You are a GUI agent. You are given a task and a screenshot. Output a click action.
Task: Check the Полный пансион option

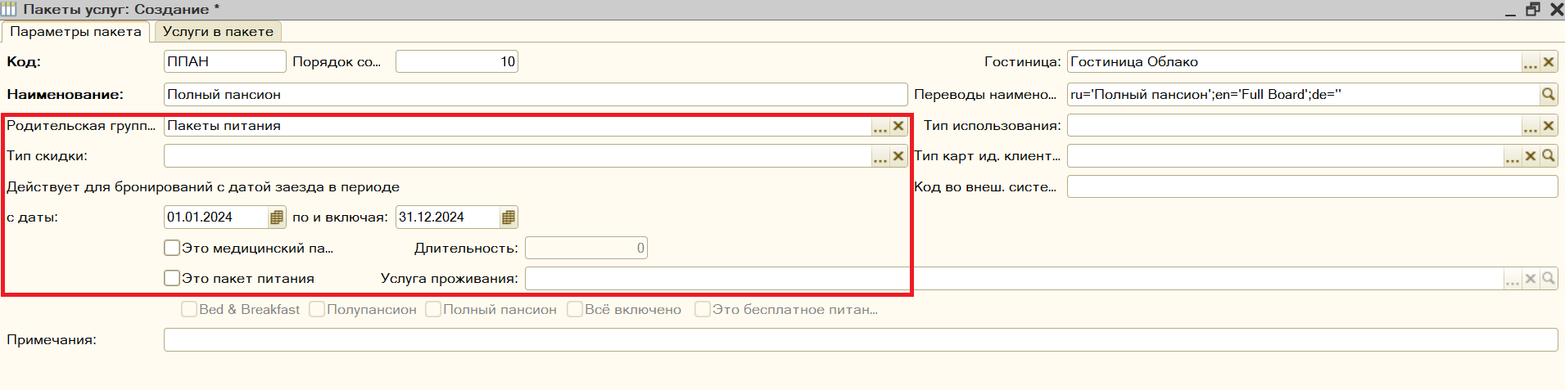click(x=433, y=309)
